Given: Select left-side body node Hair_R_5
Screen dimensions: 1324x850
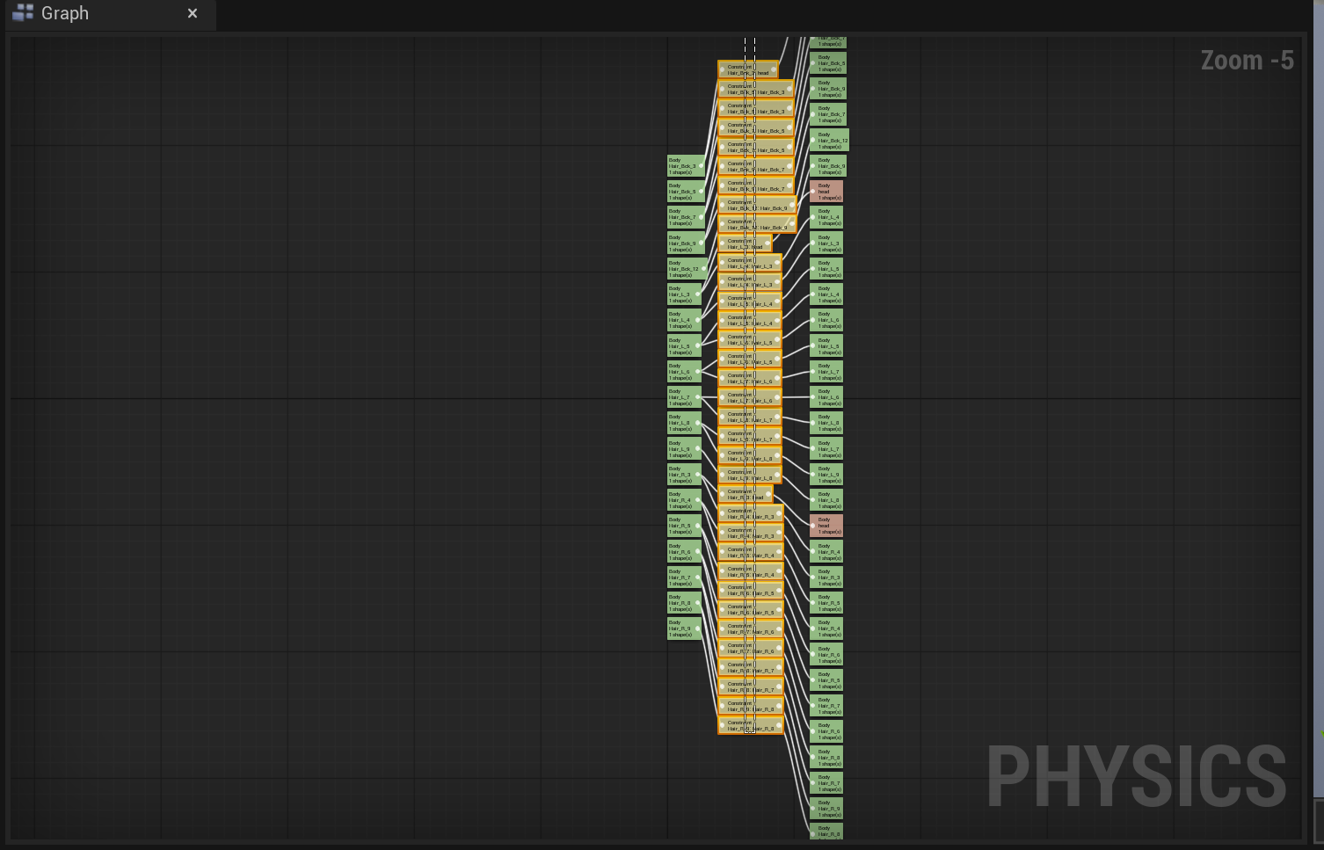Looking at the screenshot, I should tap(685, 526).
